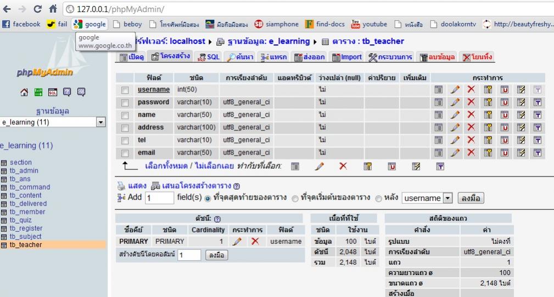Screen dimensions: 554x297
Task: Open the ค้นหา (Search) tab
Action: (x=240, y=57)
